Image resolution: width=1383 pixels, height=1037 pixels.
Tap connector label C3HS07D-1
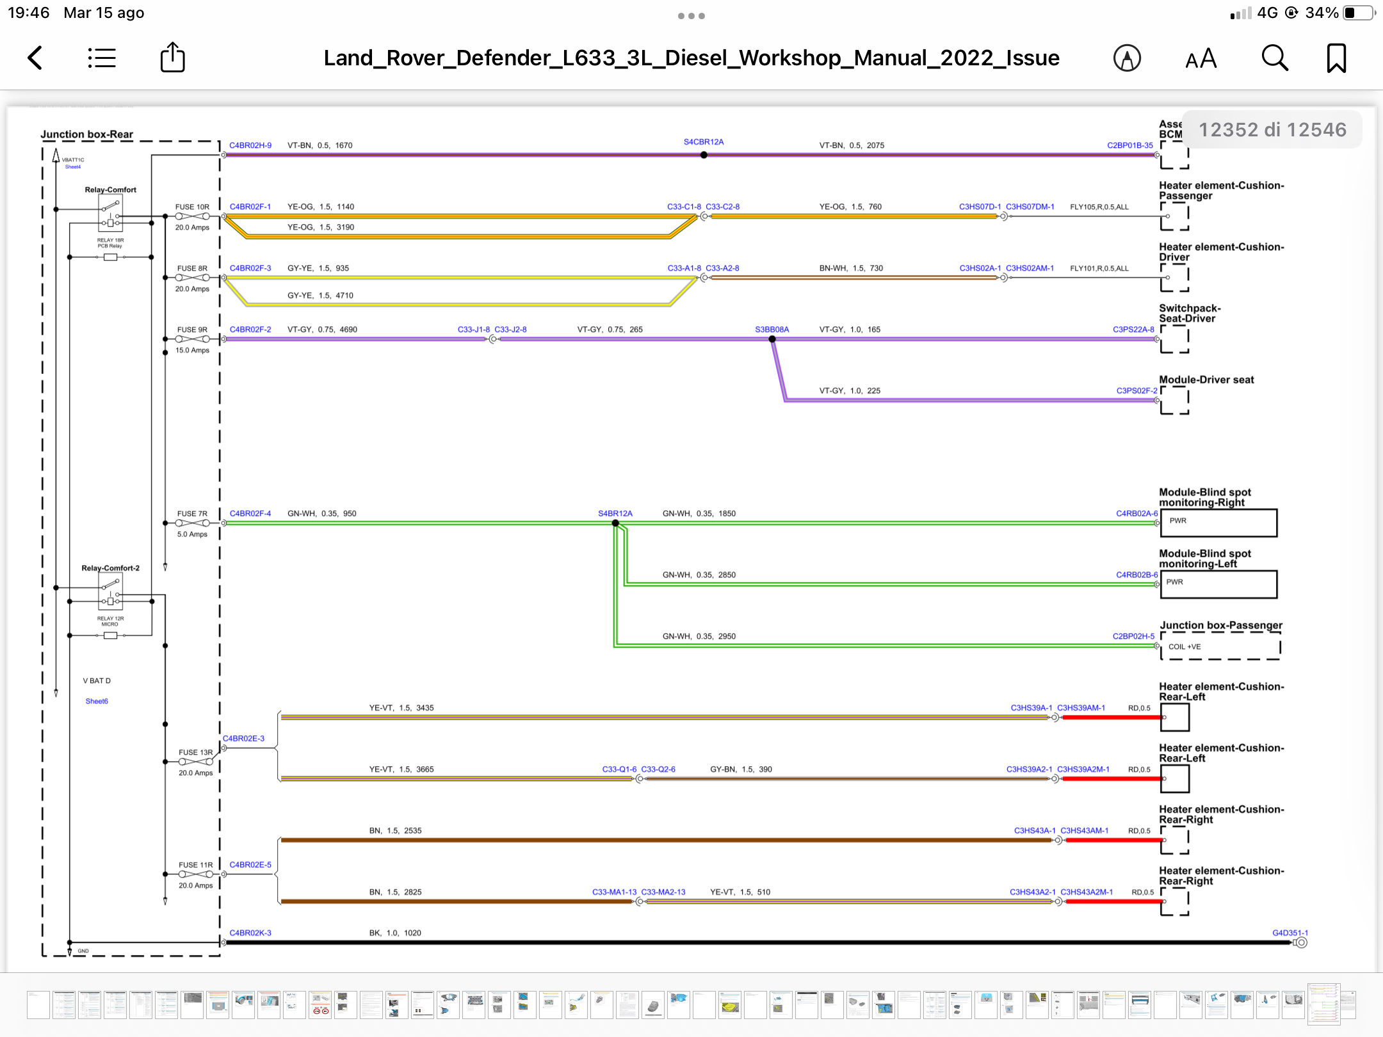click(x=980, y=207)
